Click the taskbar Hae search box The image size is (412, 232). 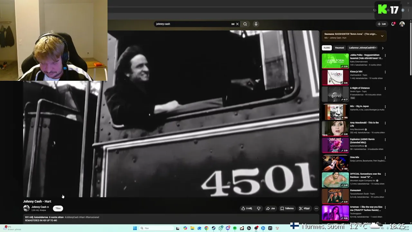156,228
